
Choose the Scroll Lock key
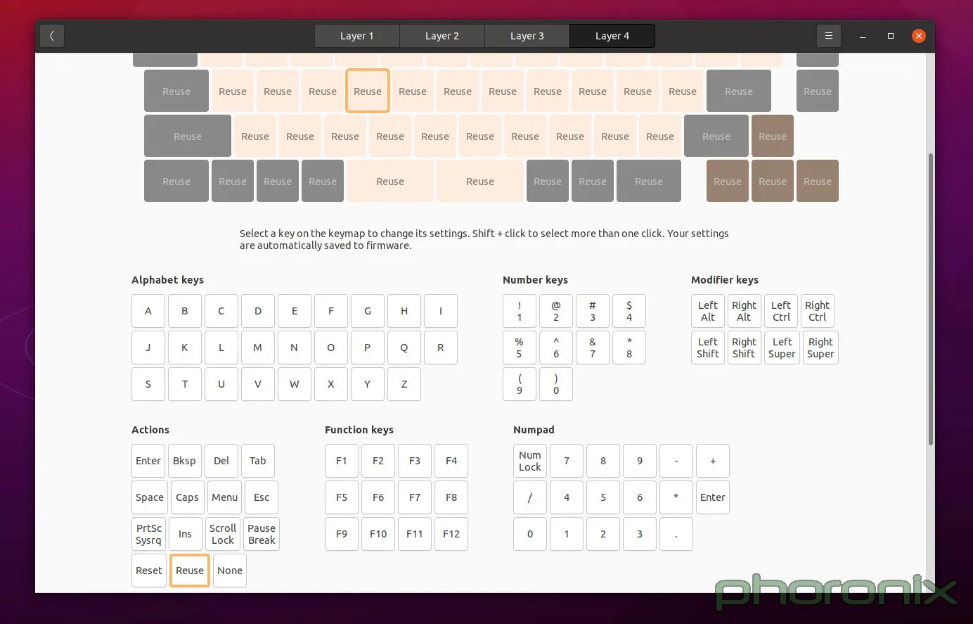(223, 534)
